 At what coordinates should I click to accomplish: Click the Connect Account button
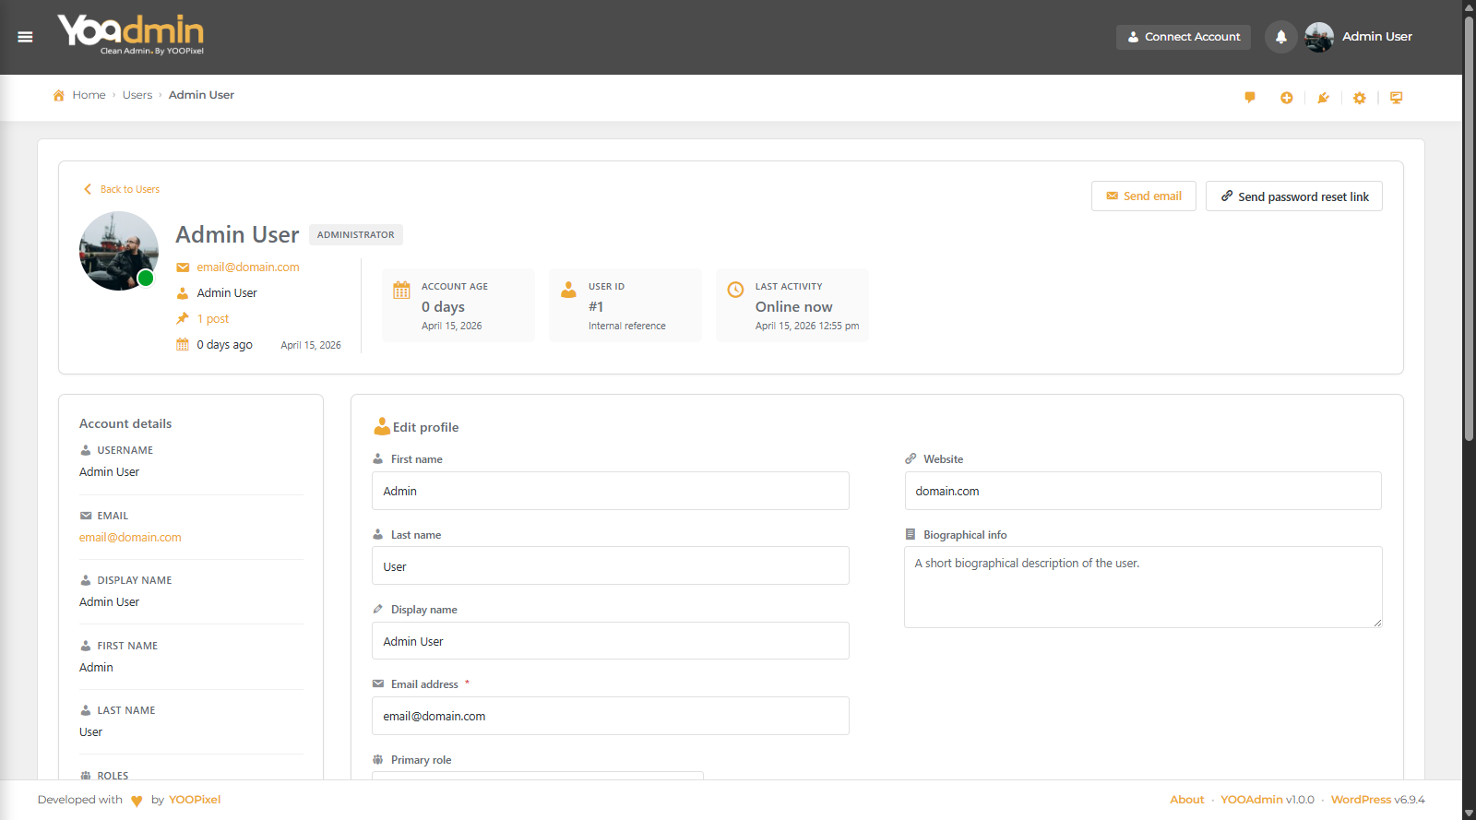pyautogui.click(x=1184, y=37)
